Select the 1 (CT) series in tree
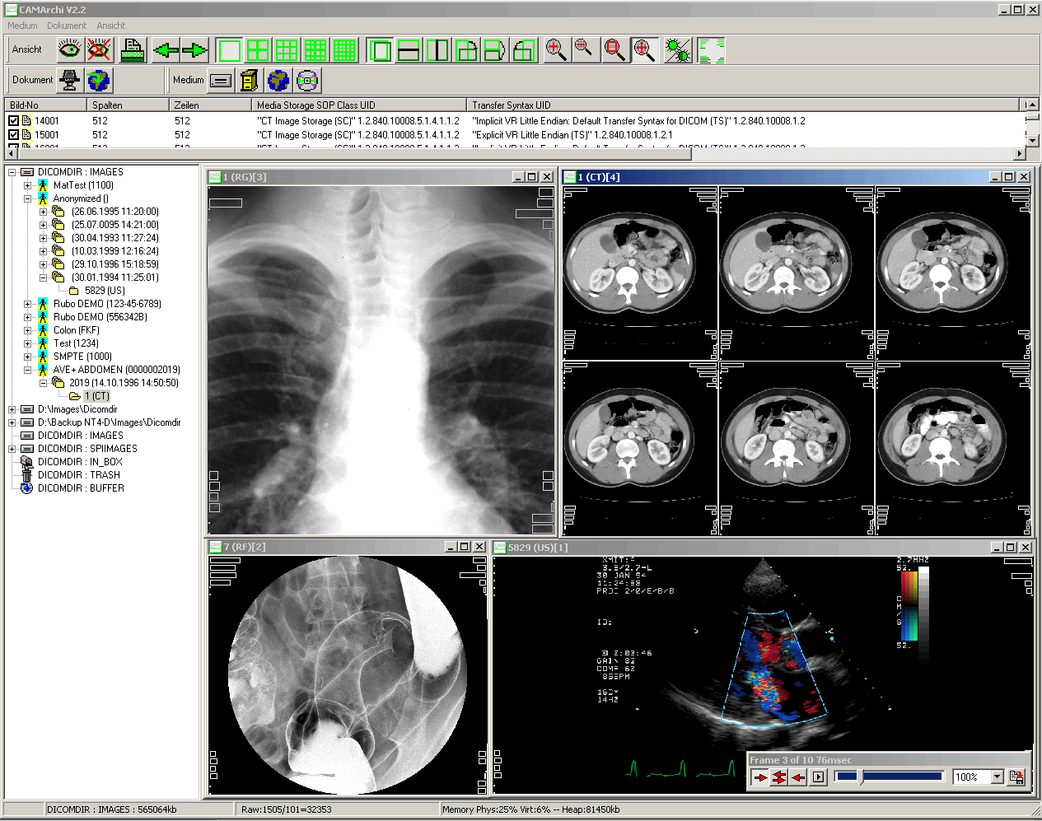The image size is (1042, 821). pos(96,396)
